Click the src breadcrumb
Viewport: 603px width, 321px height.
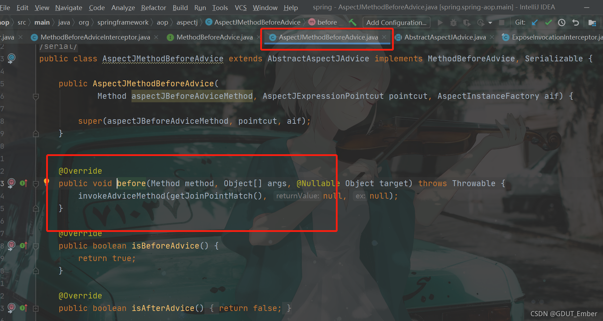pos(22,23)
